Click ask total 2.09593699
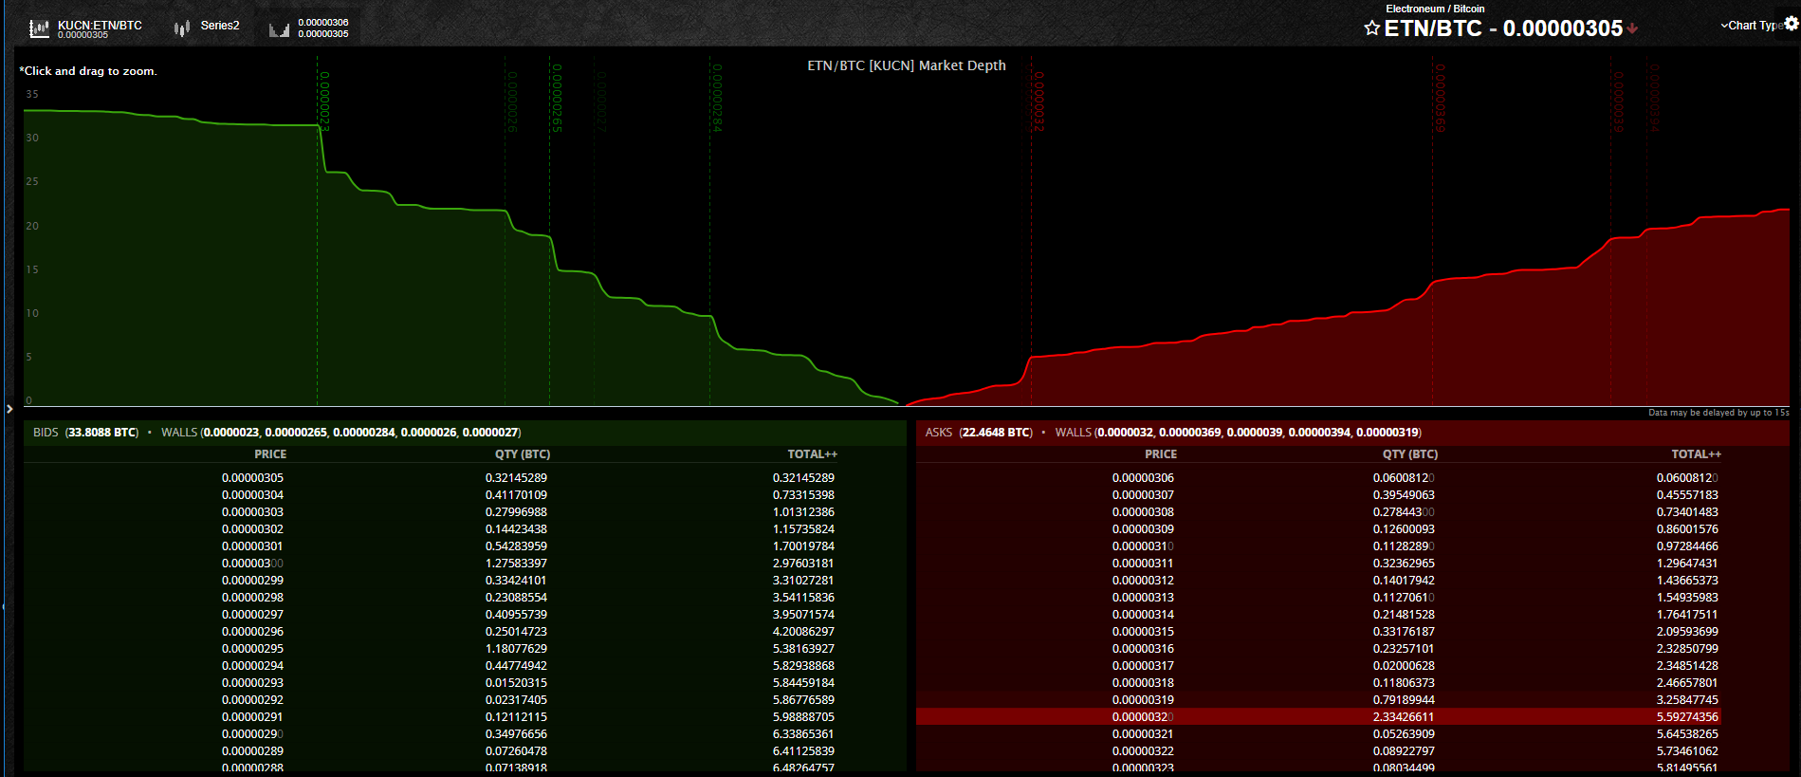 click(x=1687, y=632)
